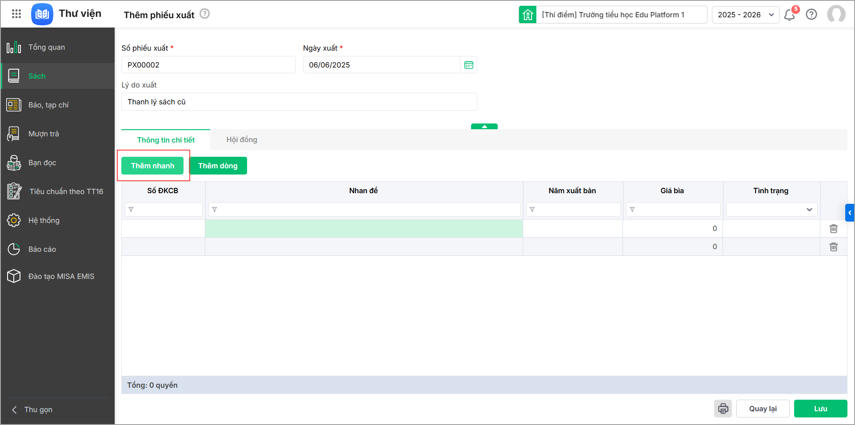Click the Lưu button
The image size is (855, 425).
tap(821, 409)
